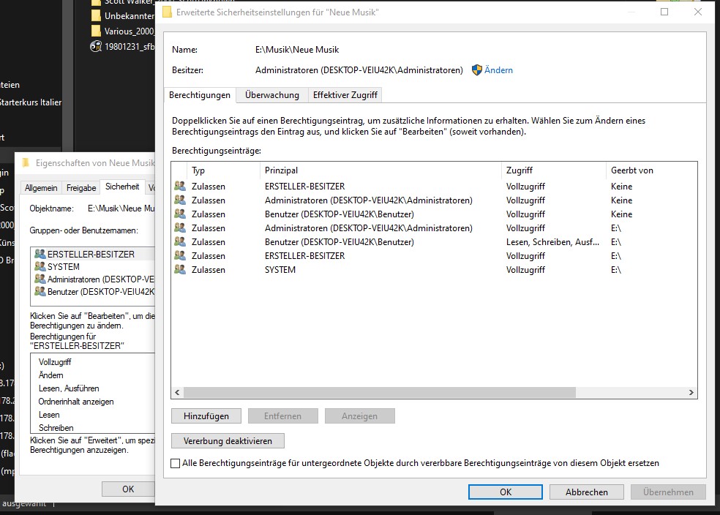Screen dimensions: 720x515
Task: Click the horizontal scrollbar thumb in the entries list
Action: [379, 392]
